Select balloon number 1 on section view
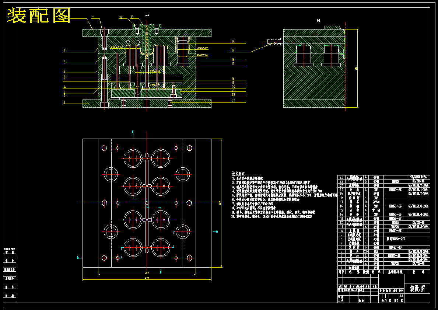 [x=64, y=102]
